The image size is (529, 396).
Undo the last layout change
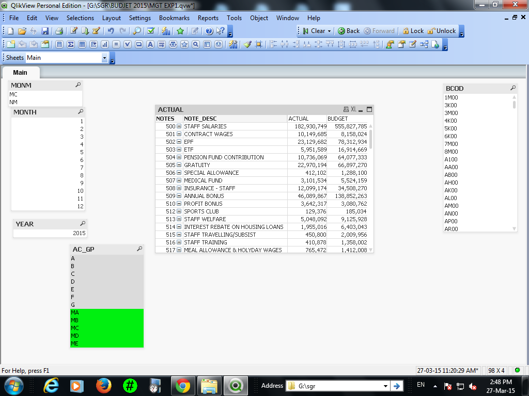pos(111,31)
